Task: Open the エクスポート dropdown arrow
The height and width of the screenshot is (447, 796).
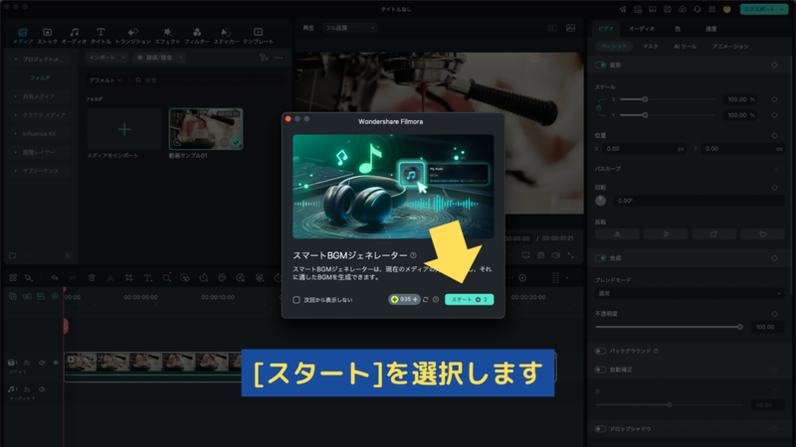Action: [780, 9]
